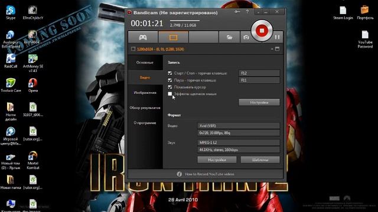Select the RaidCall desktop icon
Screen dimensions: 378x212
11,61
